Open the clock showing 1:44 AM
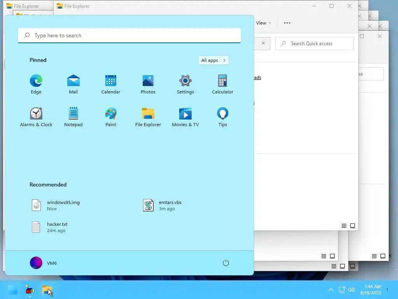Image resolution: width=398 pixels, height=299 pixels. (x=371, y=290)
